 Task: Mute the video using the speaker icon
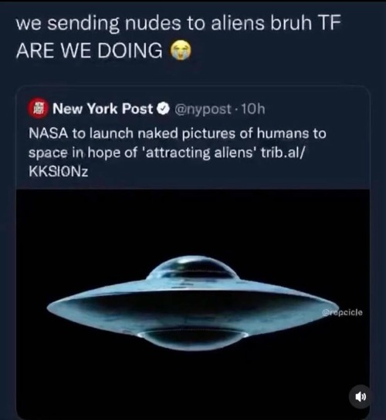(360, 396)
